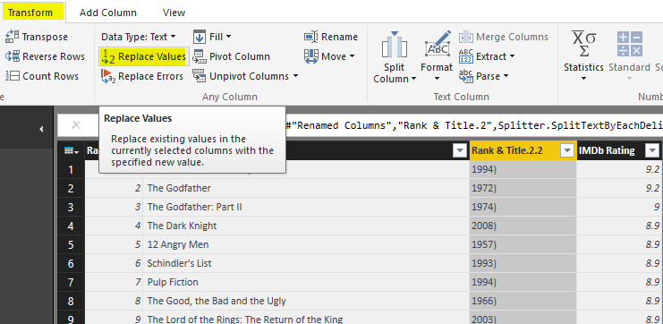Select The Dark Knight title cell
Image resolution: width=663 pixels, height=324 pixels.
pyautogui.click(x=306, y=226)
